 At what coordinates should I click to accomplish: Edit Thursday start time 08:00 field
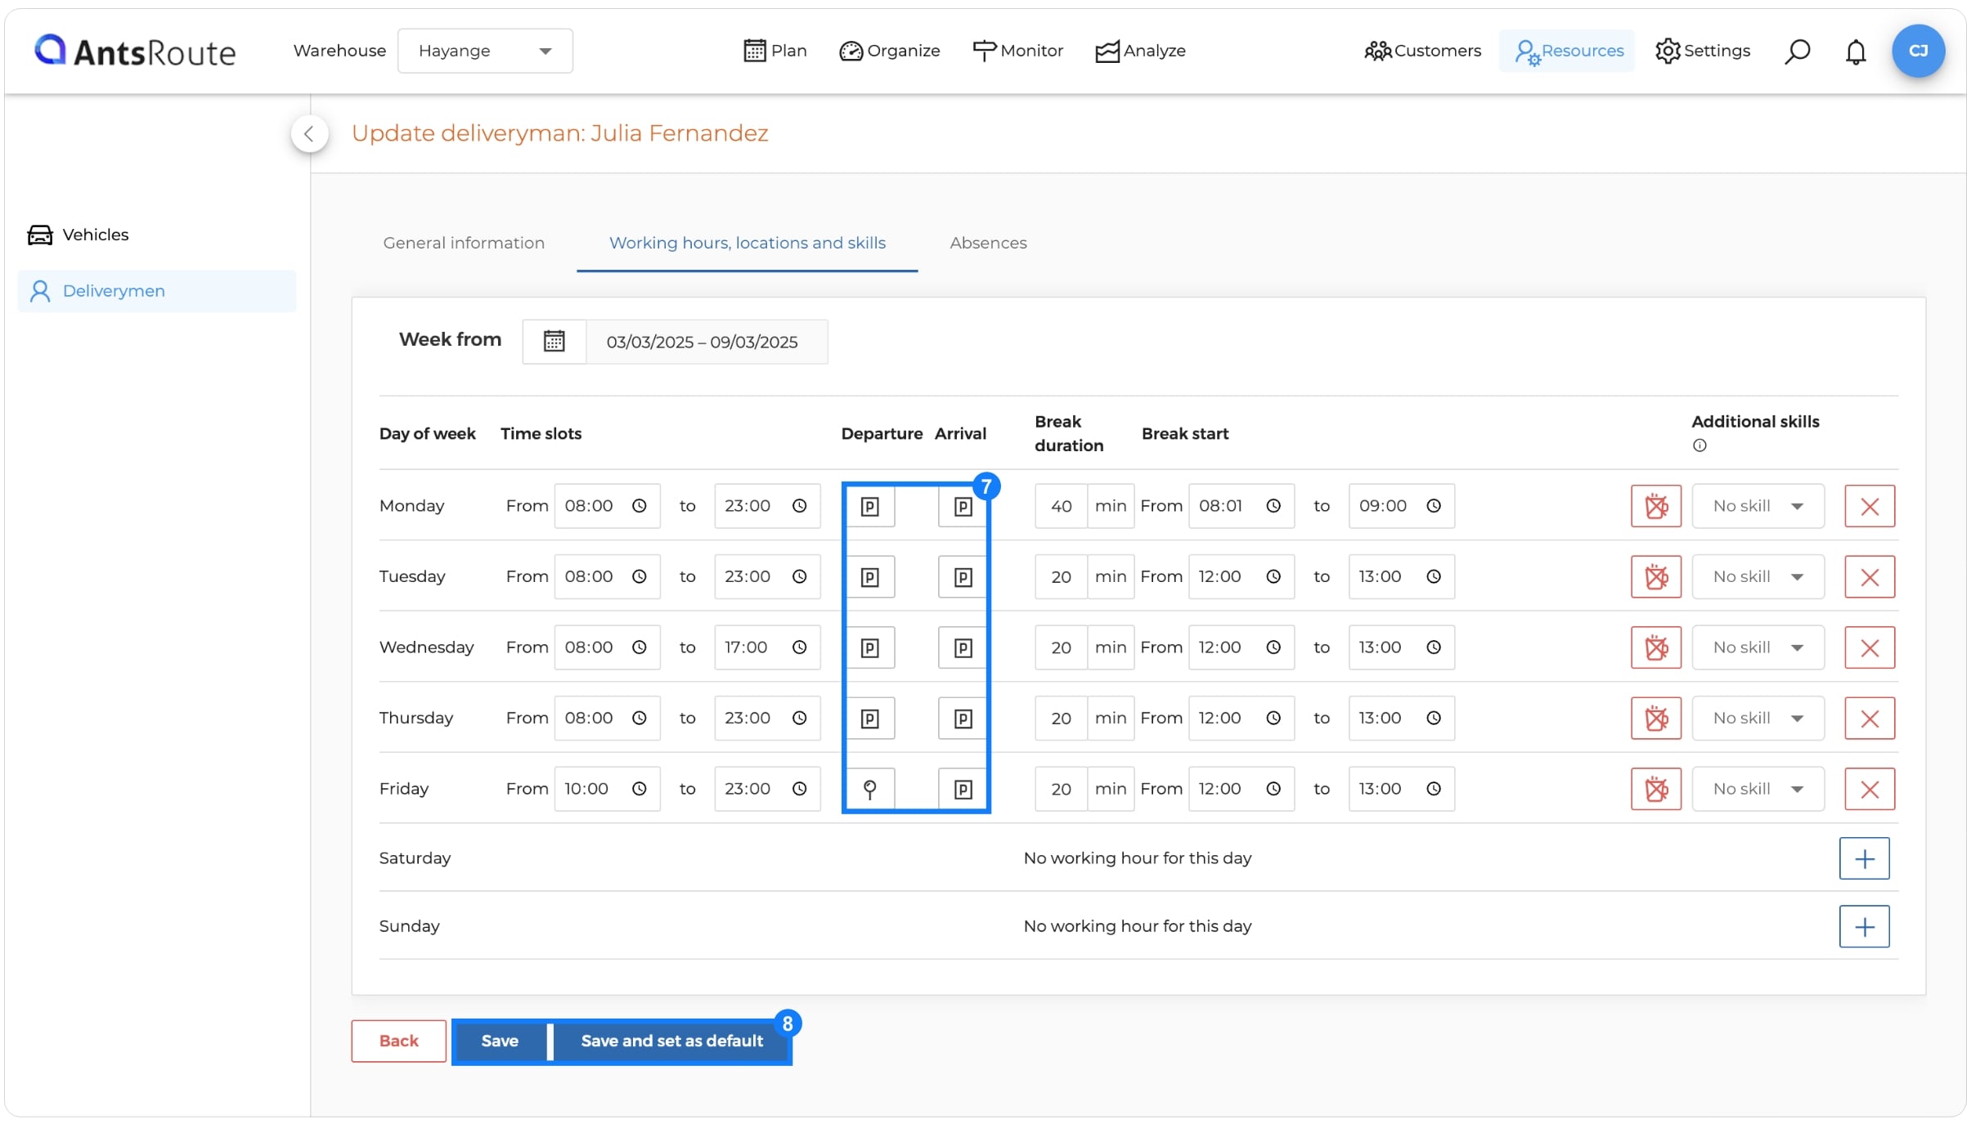pos(607,719)
